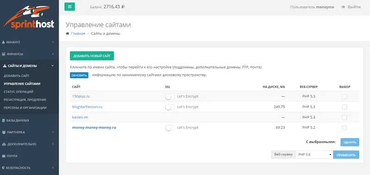
Task: Click the Выйти logout link
Action: coord(354,7)
